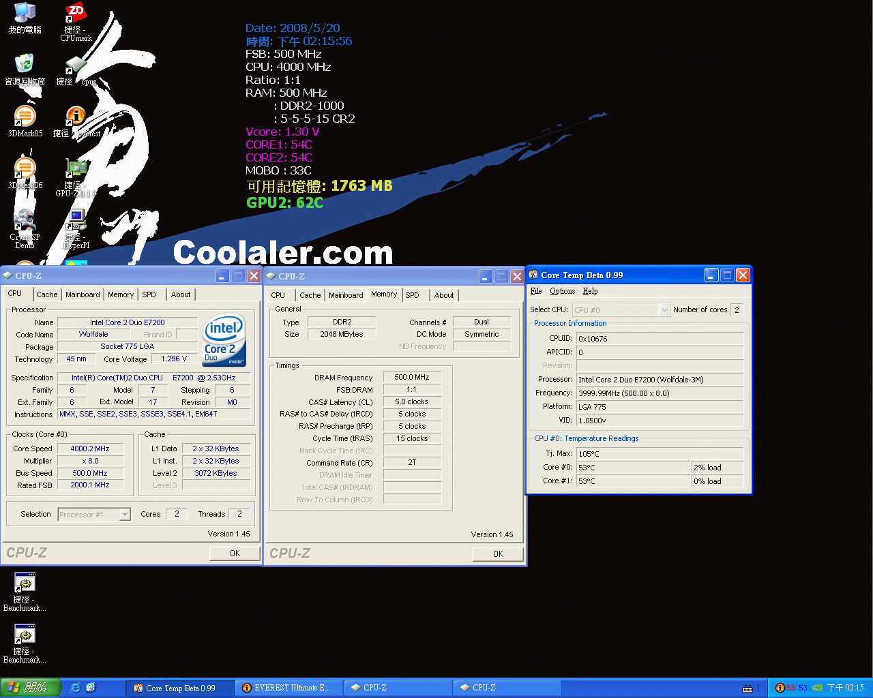Click the title bar icon of the CPU-Z memory window
This screenshot has width=873, height=698.
(x=271, y=276)
